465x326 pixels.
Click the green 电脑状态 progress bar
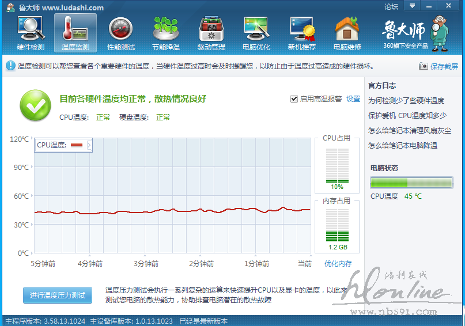point(411,183)
